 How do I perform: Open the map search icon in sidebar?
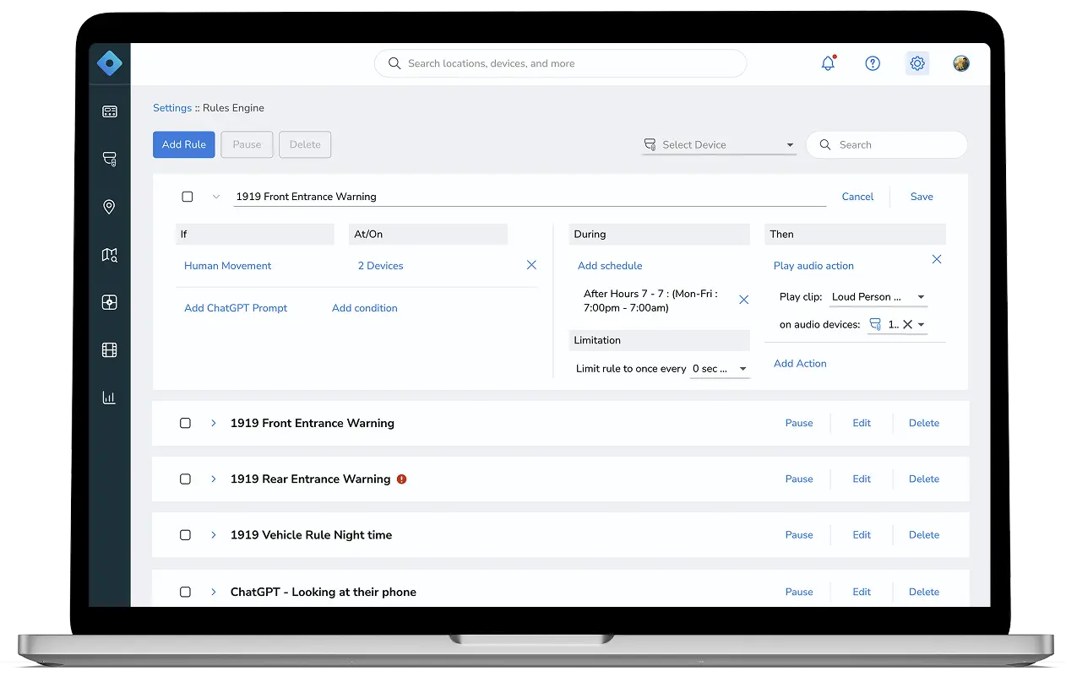coord(109,254)
